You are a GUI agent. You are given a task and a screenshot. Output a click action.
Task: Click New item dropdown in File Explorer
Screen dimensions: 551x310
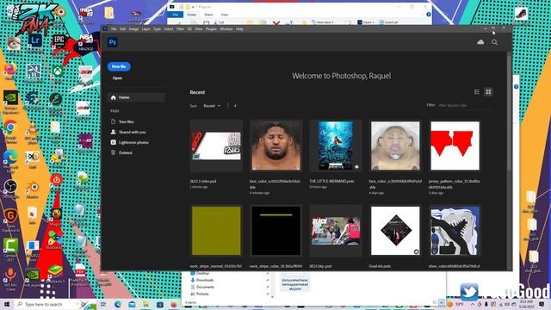[x=323, y=22]
